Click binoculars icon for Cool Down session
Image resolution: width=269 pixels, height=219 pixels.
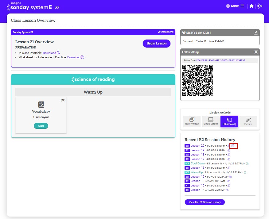pyautogui.click(x=247, y=164)
